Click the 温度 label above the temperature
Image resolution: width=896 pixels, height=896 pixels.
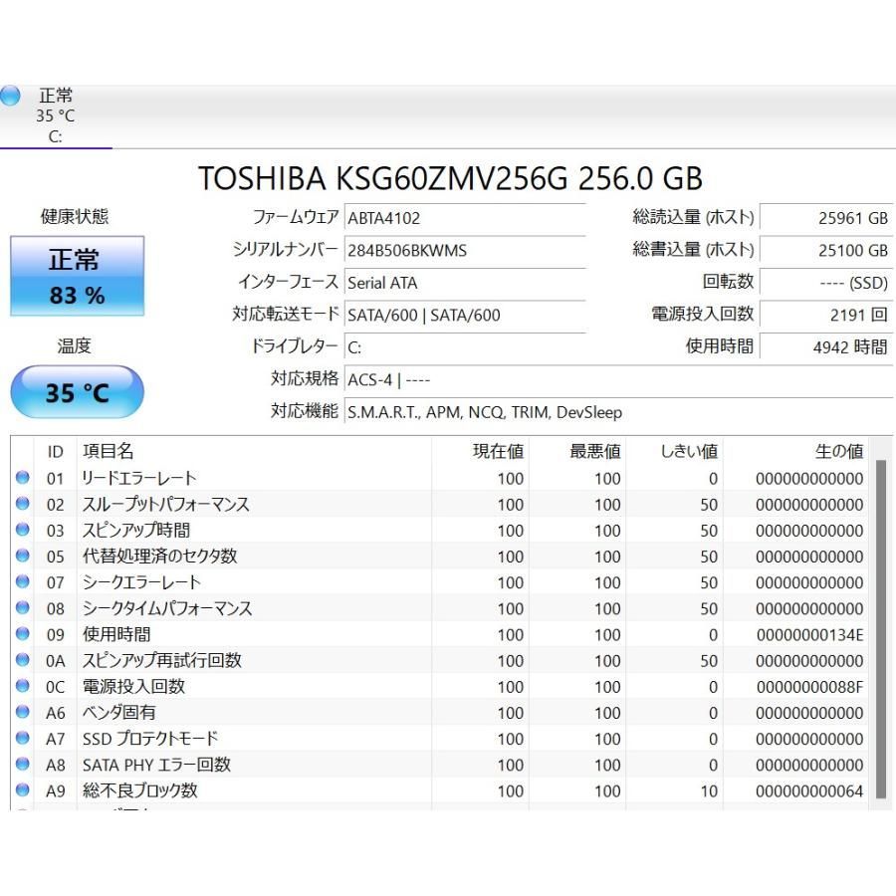75,345
